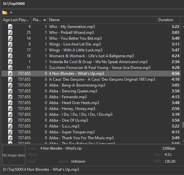This screenshot has height=175, width=184.
Task: Click music icon of Abba - Fernando
Action: [x=10, y=97]
